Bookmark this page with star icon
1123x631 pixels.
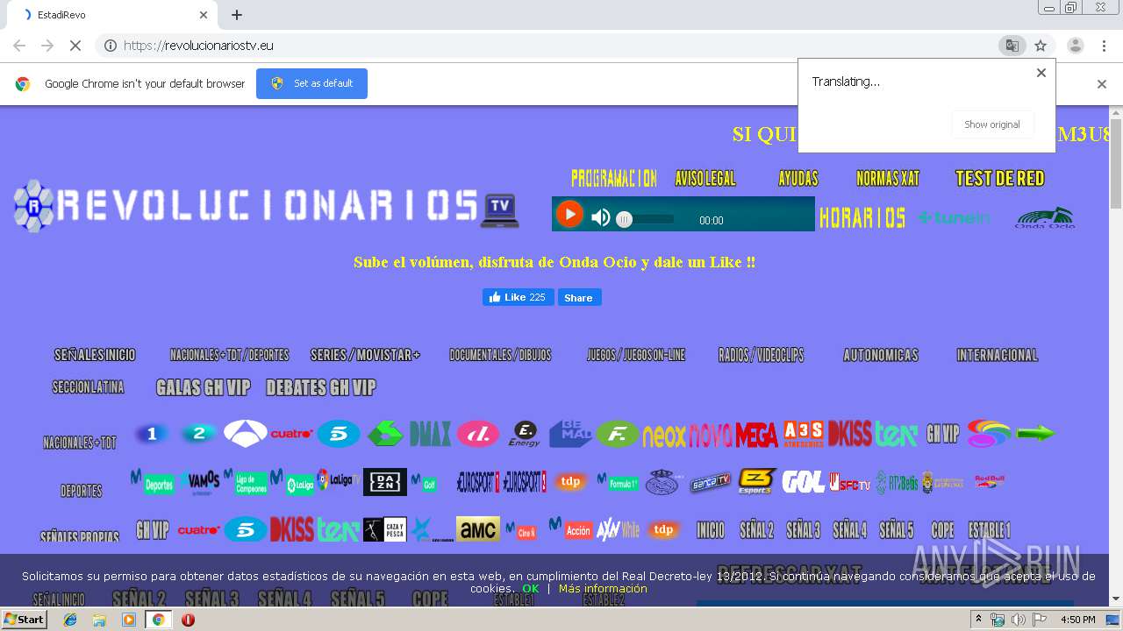pyautogui.click(x=1041, y=46)
